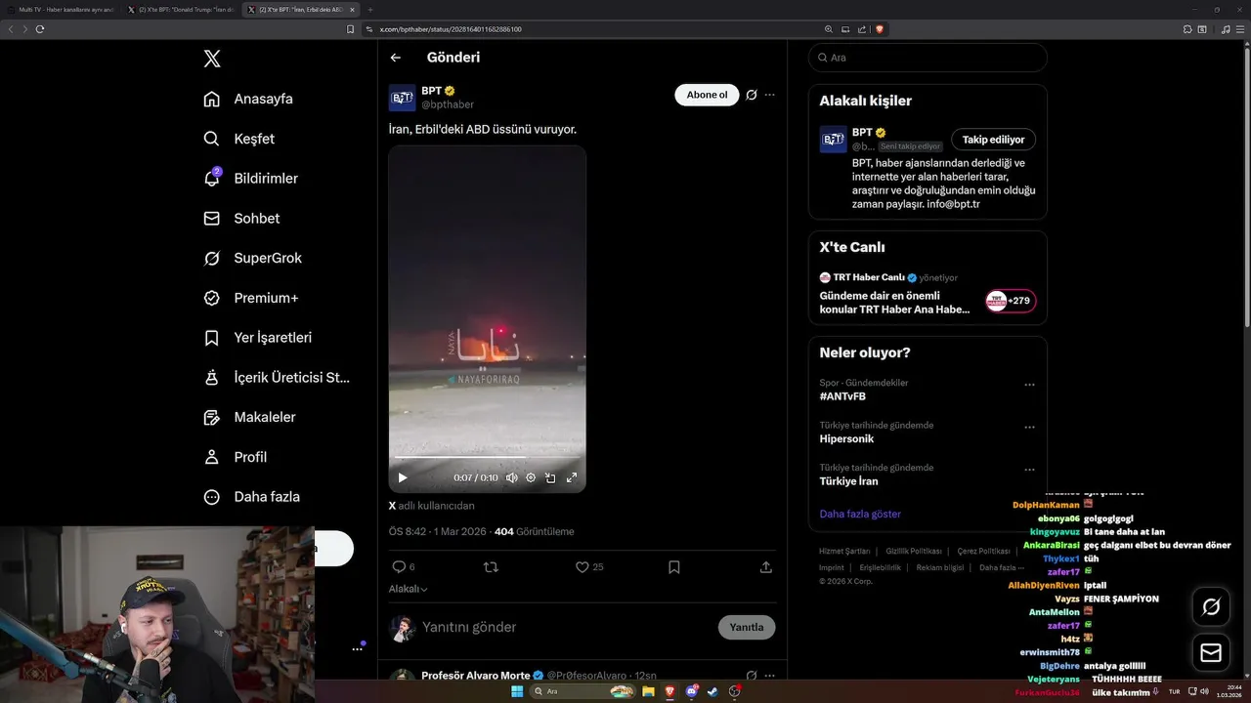The height and width of the screenshot is (703, 1251).
Task: Open Premium+ from sidebar
Action: [250, 298]
